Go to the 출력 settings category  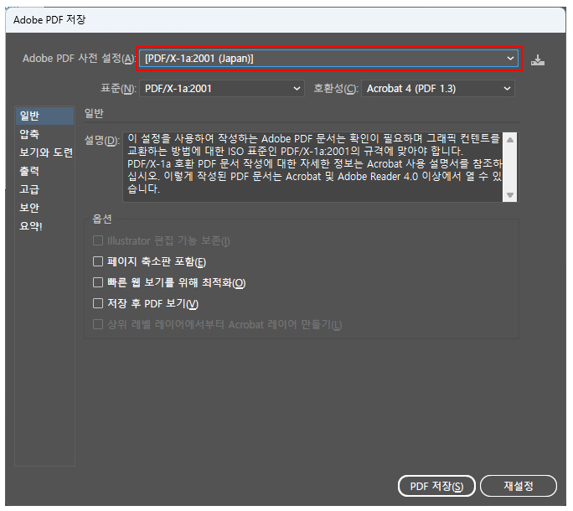29,171
